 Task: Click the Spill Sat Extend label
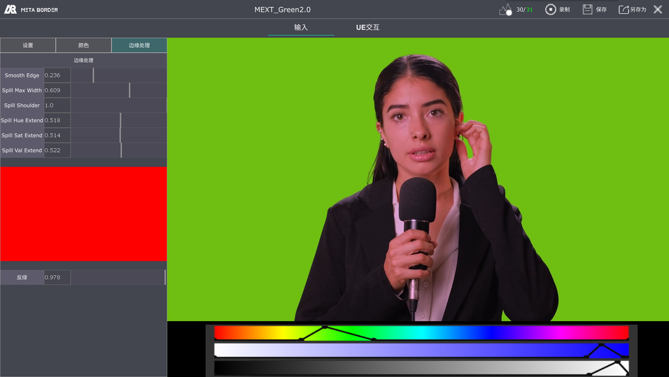pos(22,135)
